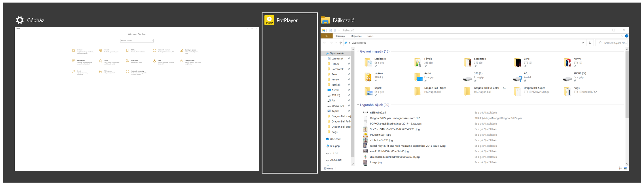Screen dimensions: 644x186
Task: Open recent locations dropdown beside Forward arrow
Action: pos(336,43)
